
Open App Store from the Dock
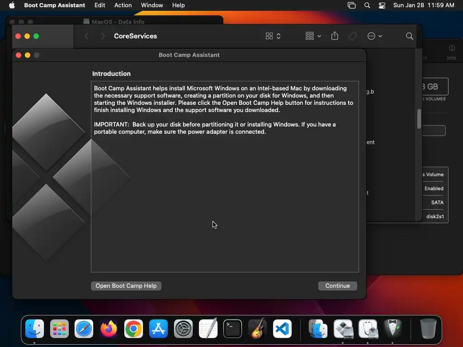coord(158,328)
